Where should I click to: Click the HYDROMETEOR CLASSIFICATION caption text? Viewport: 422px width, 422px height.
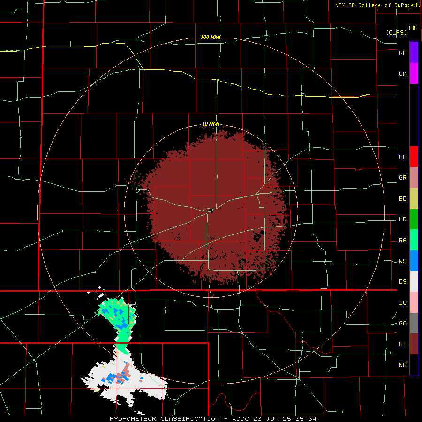tap(165, 419)
